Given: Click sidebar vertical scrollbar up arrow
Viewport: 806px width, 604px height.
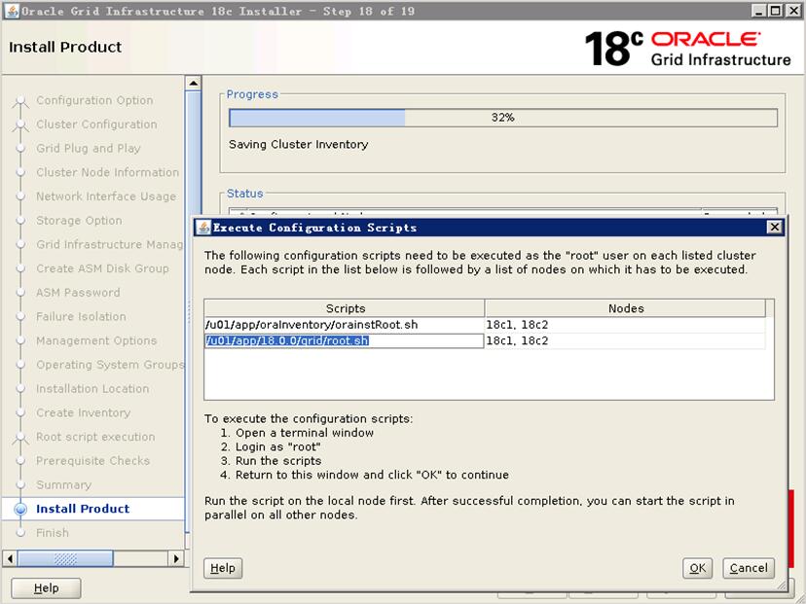Looking at the screenshot, I should tap(193, 83).
